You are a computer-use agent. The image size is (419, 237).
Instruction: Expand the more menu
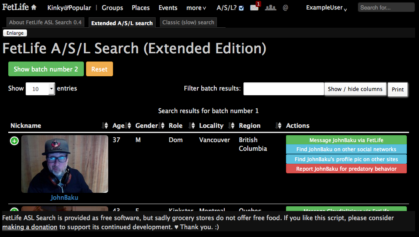pyautogui.click(x=196, y=8)
